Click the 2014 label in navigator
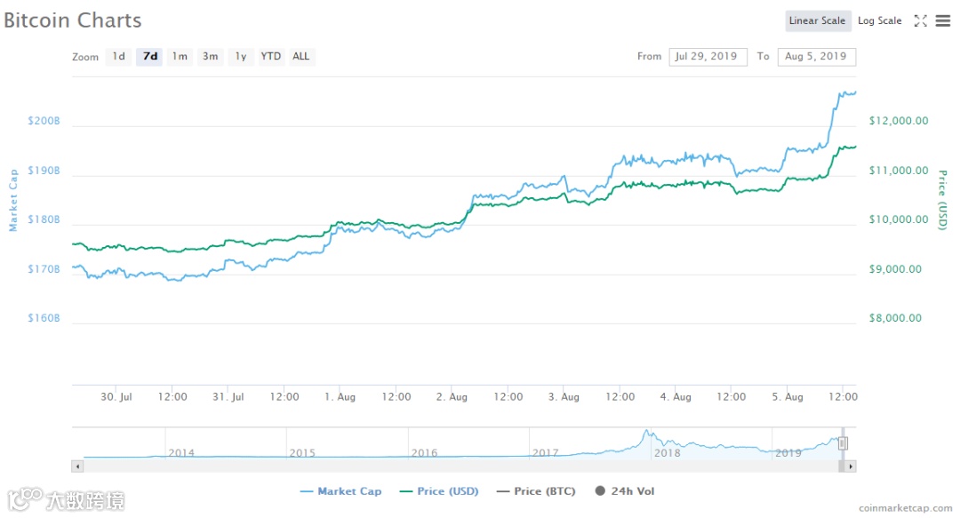960x518 pixels. [182, 453]
